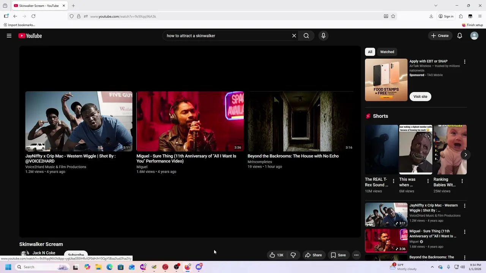The height and width of the screenshot is (273, 486).
Task: Open options for The REAL T-Rex Sound short
Action: pyautogui.click(x=393, y=181)
